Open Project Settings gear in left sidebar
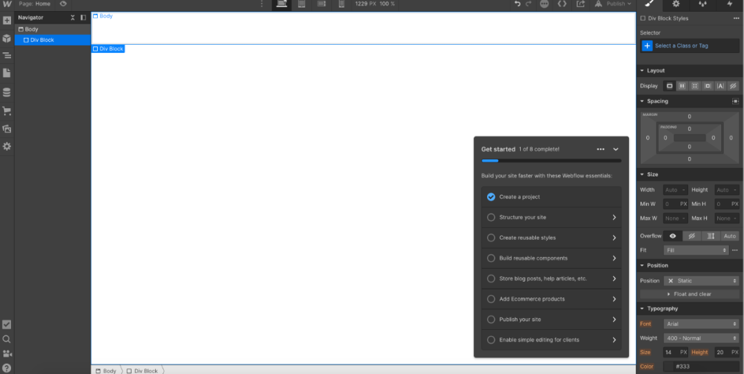Viewport: 744px width, 374px height. tap(7, 147)
